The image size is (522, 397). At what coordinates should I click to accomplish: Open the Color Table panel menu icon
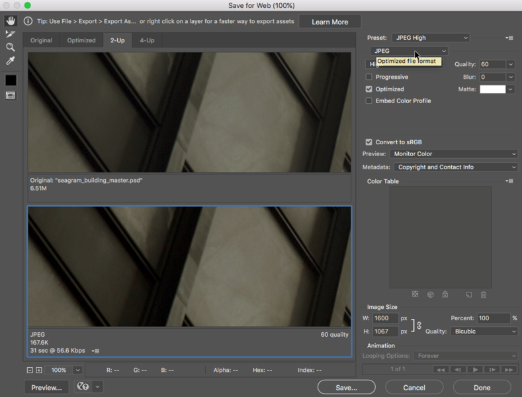pos(509,181)
